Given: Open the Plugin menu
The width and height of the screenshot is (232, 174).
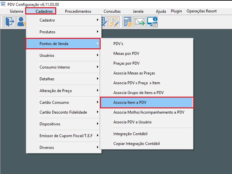Looking at the screenshot, I should (x=176, y=11).
